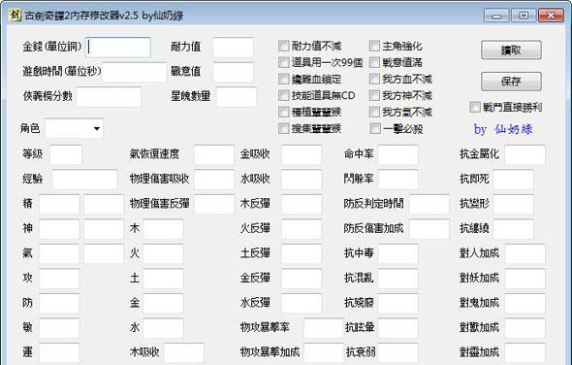The image size is (572, 365).
Task: Focus the 等級 level field
Action: tap(66, 154)
